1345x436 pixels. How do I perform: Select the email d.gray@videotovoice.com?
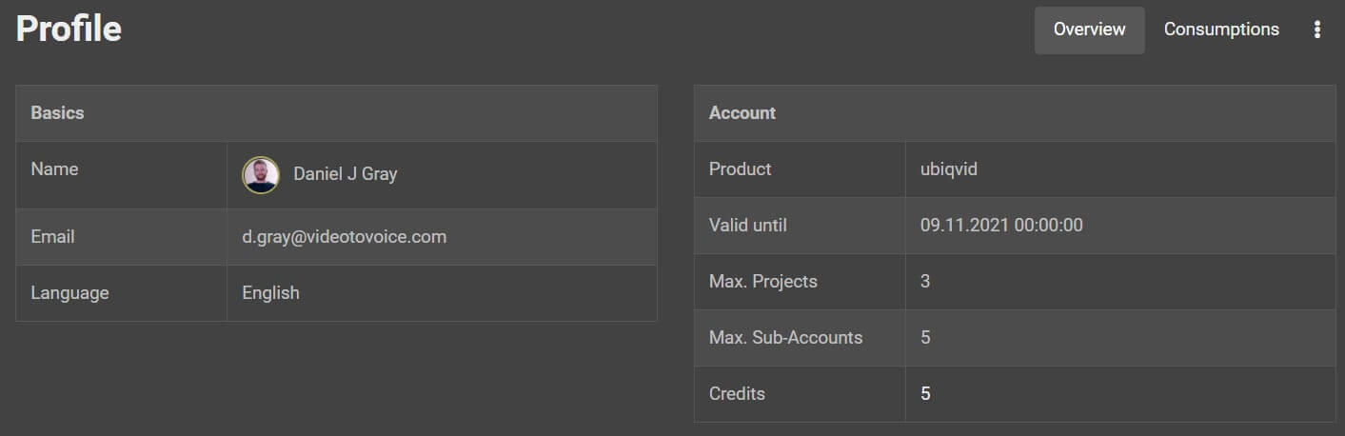click(344, 237)
